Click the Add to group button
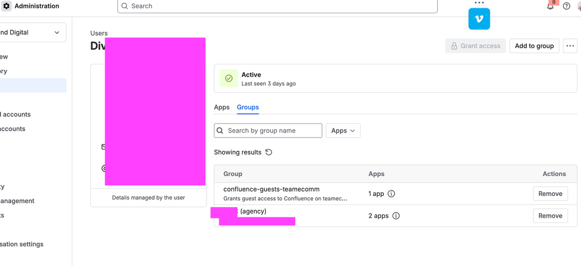 534,46
